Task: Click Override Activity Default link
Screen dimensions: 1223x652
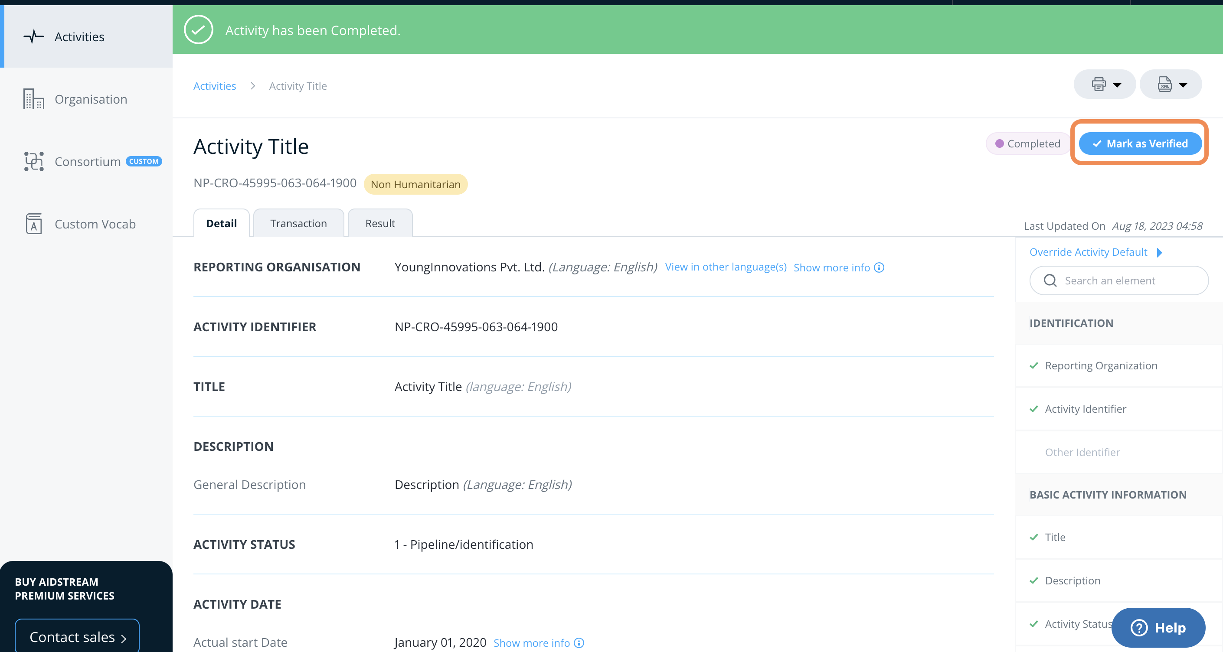Action: 1088,252
